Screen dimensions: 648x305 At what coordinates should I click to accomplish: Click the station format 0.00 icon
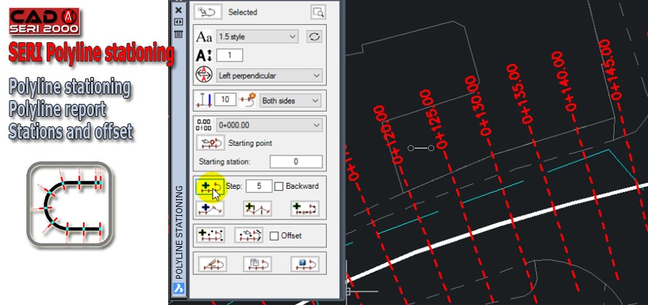[x=204, y=125]
